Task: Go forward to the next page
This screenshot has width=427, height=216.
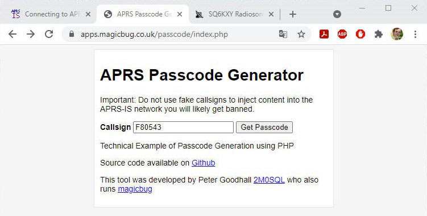Action: [31, 34]
